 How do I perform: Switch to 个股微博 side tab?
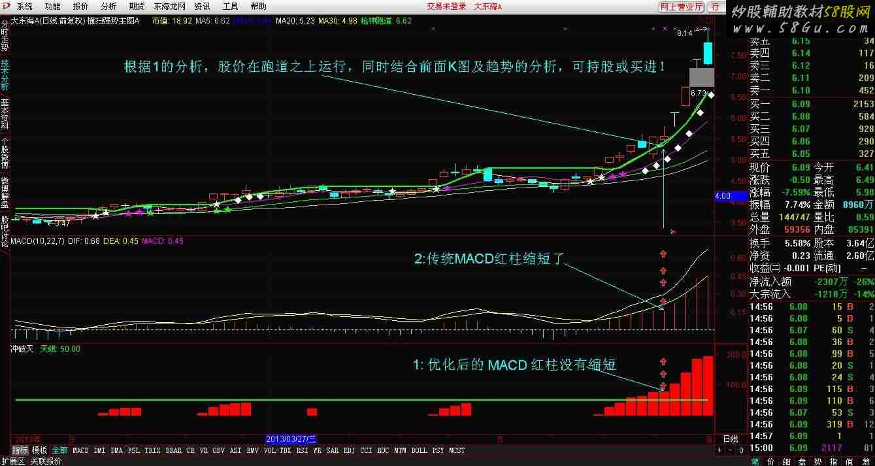point(5,153)
